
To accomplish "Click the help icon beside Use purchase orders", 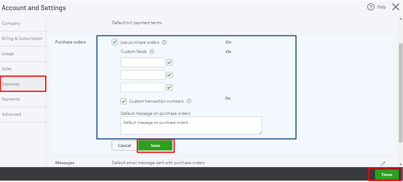I will (x=164, y=42).
